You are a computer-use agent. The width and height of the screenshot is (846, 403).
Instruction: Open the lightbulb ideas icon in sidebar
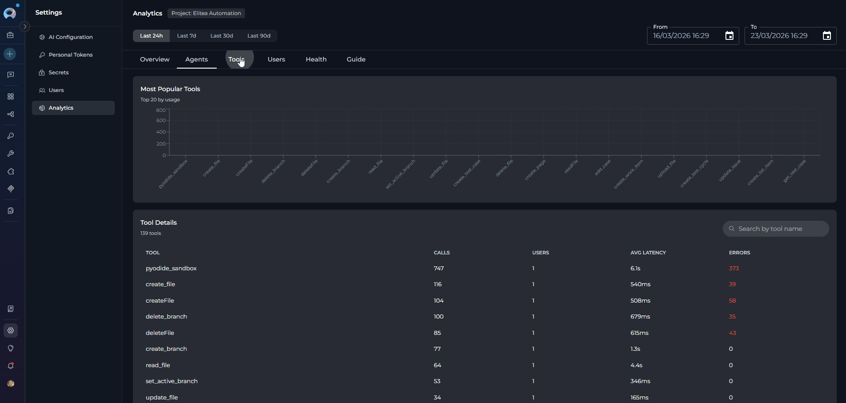pos(11,348)
